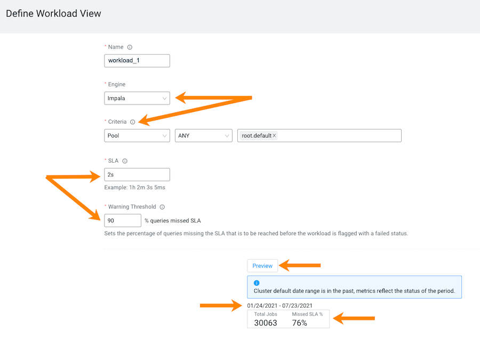
Task: Click the Warning Threshold info icon
Action: click(x=162, y=207)
